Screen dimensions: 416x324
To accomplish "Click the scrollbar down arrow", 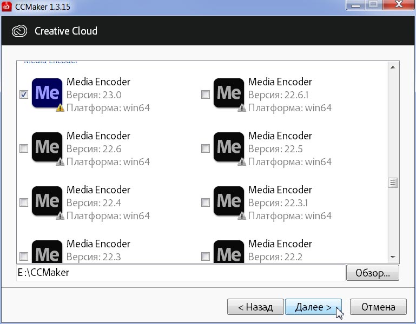I will (x=393, y=257).
